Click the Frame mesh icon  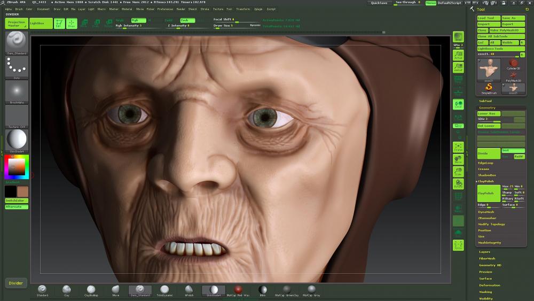click(458, 147)
